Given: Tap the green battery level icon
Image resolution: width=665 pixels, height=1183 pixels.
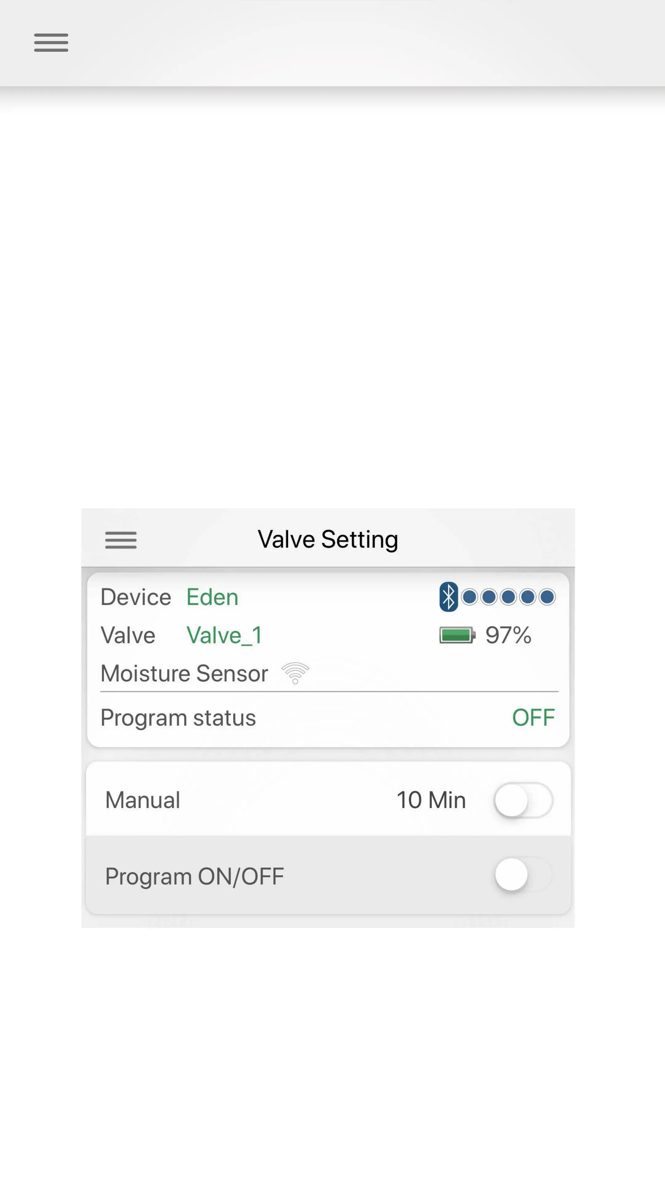Looking at the screenshot, I should tap(457, 636).
